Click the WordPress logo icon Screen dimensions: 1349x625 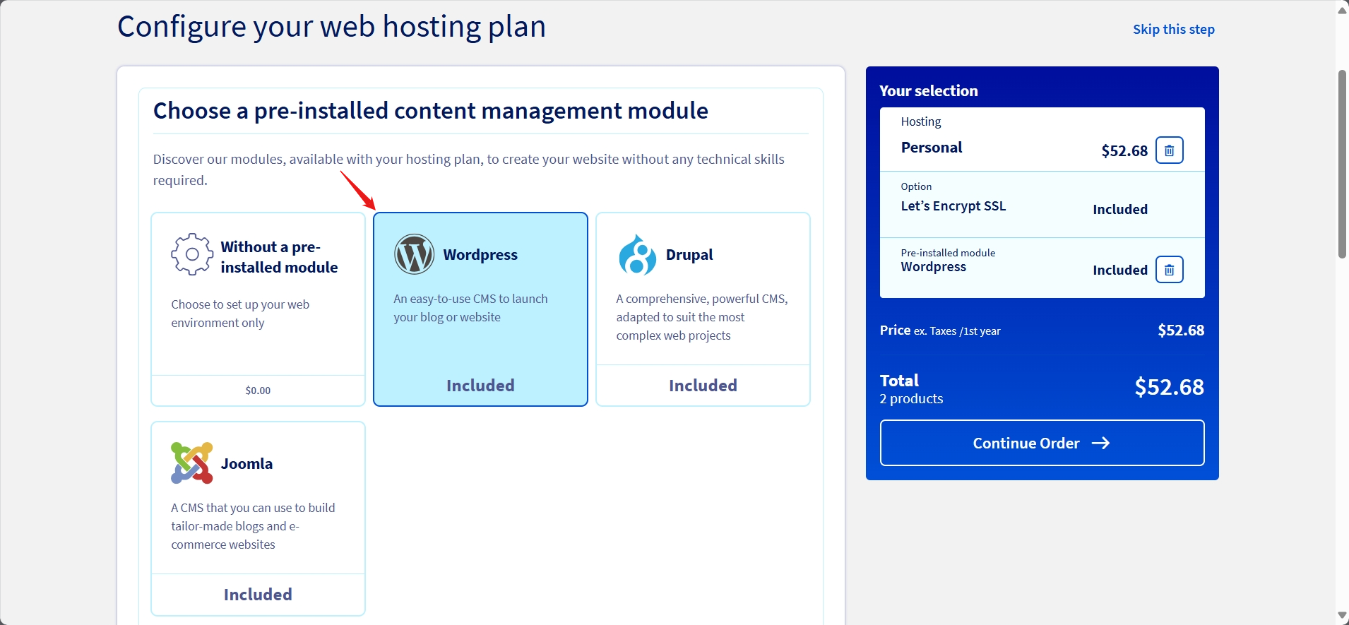tap(414, 254)
